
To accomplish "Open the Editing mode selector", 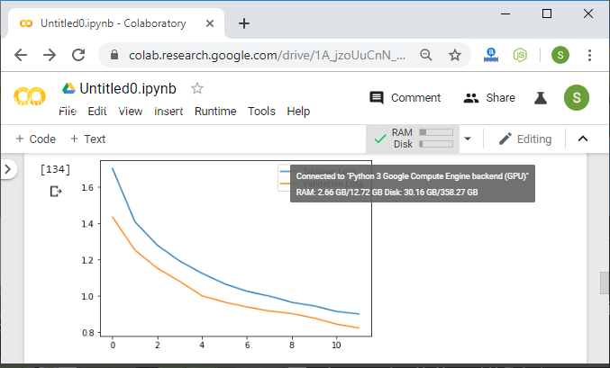I will click(x=525, y=139).
